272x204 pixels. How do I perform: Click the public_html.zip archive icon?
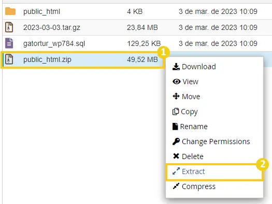tap(9, 59)
